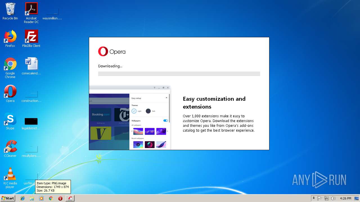Click the extensions description paragraph
This screenshot has width=360, height=202.
pos(219,123)
